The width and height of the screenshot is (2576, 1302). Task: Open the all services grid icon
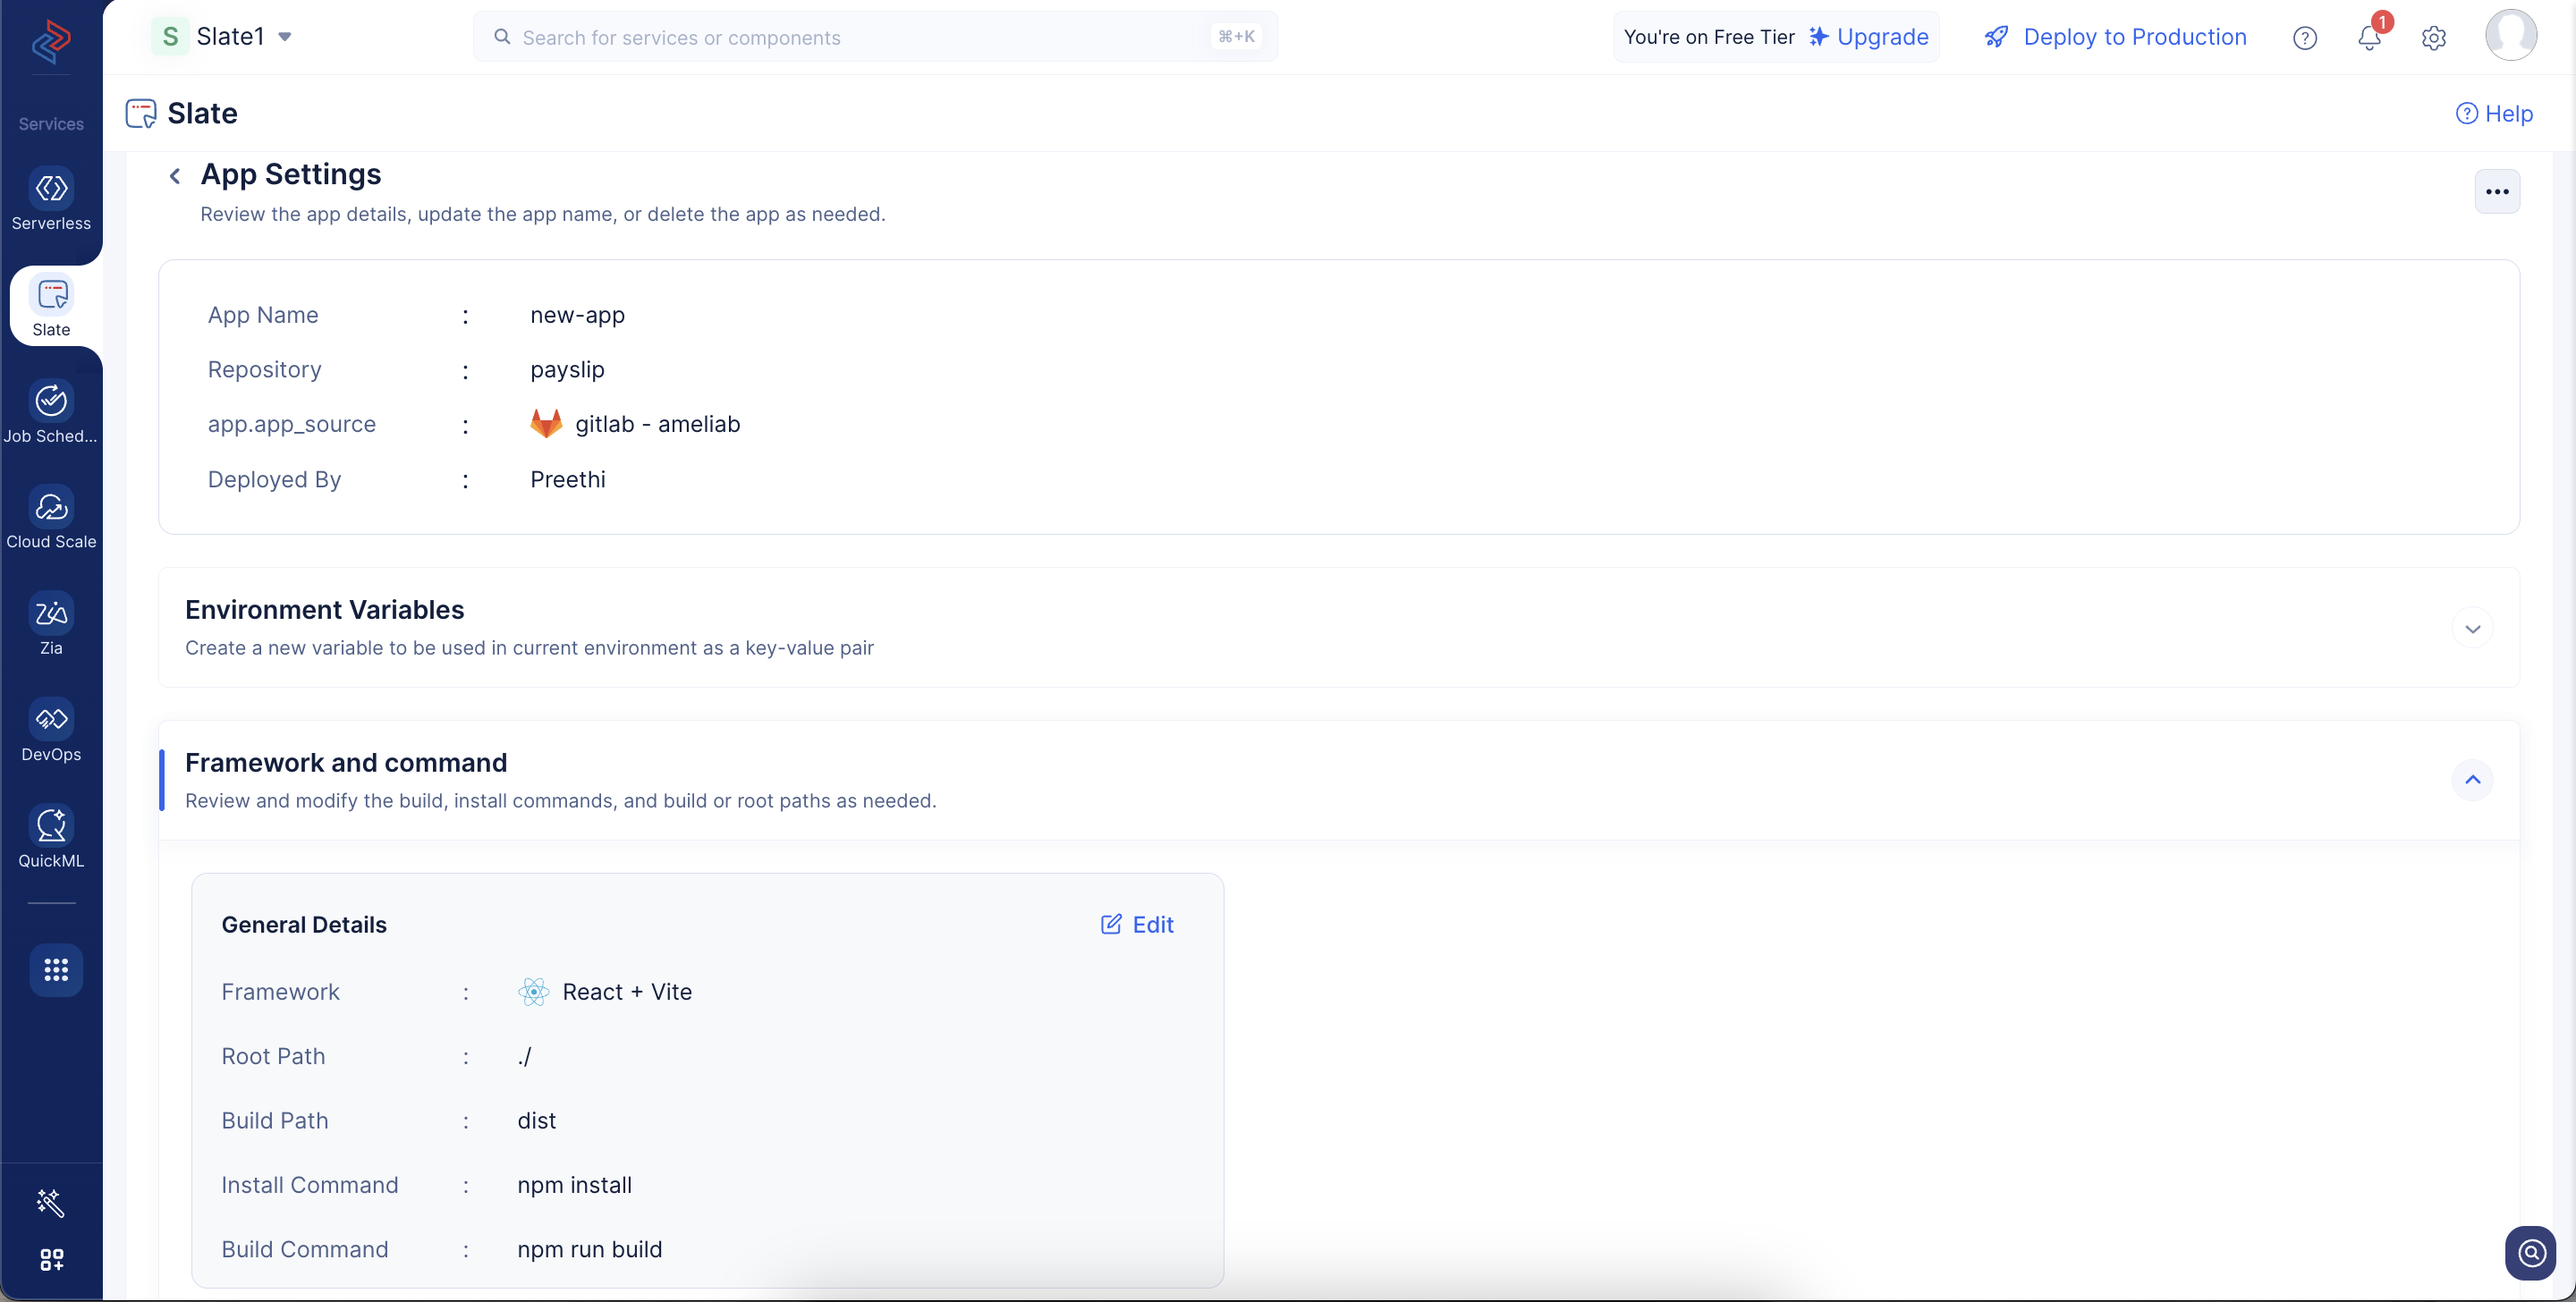(56, 969)
